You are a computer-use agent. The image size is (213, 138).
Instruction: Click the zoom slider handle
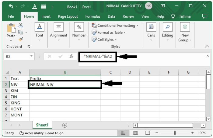tap(175, 133)
